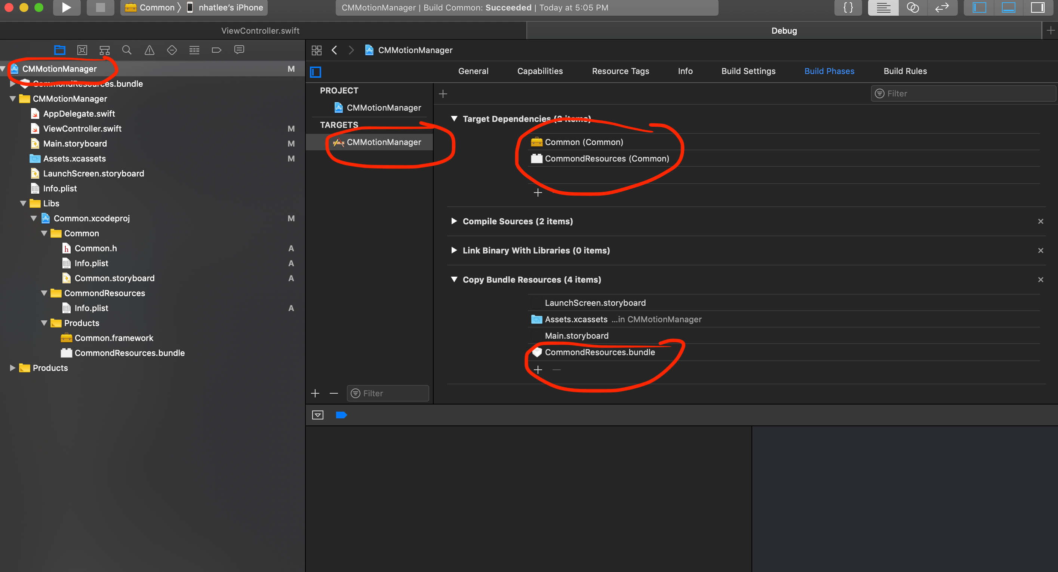This screenshot has width=1058, height=572.
Task: Select Common.framework product
Action: tap(114, 338)
